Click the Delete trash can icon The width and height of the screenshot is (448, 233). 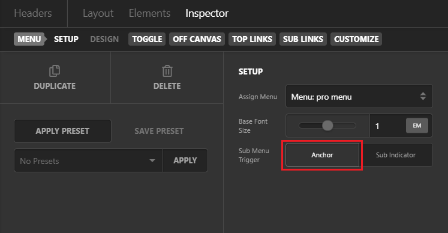click(167, 71)
